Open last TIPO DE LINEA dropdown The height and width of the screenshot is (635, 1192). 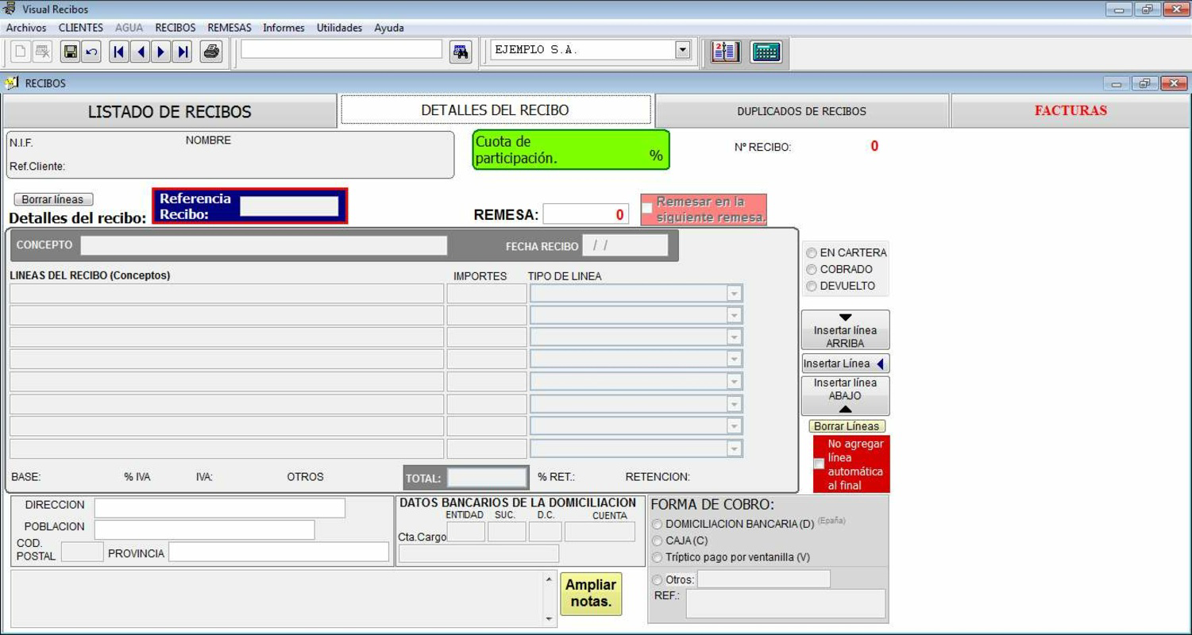click(x=735, y=448)
